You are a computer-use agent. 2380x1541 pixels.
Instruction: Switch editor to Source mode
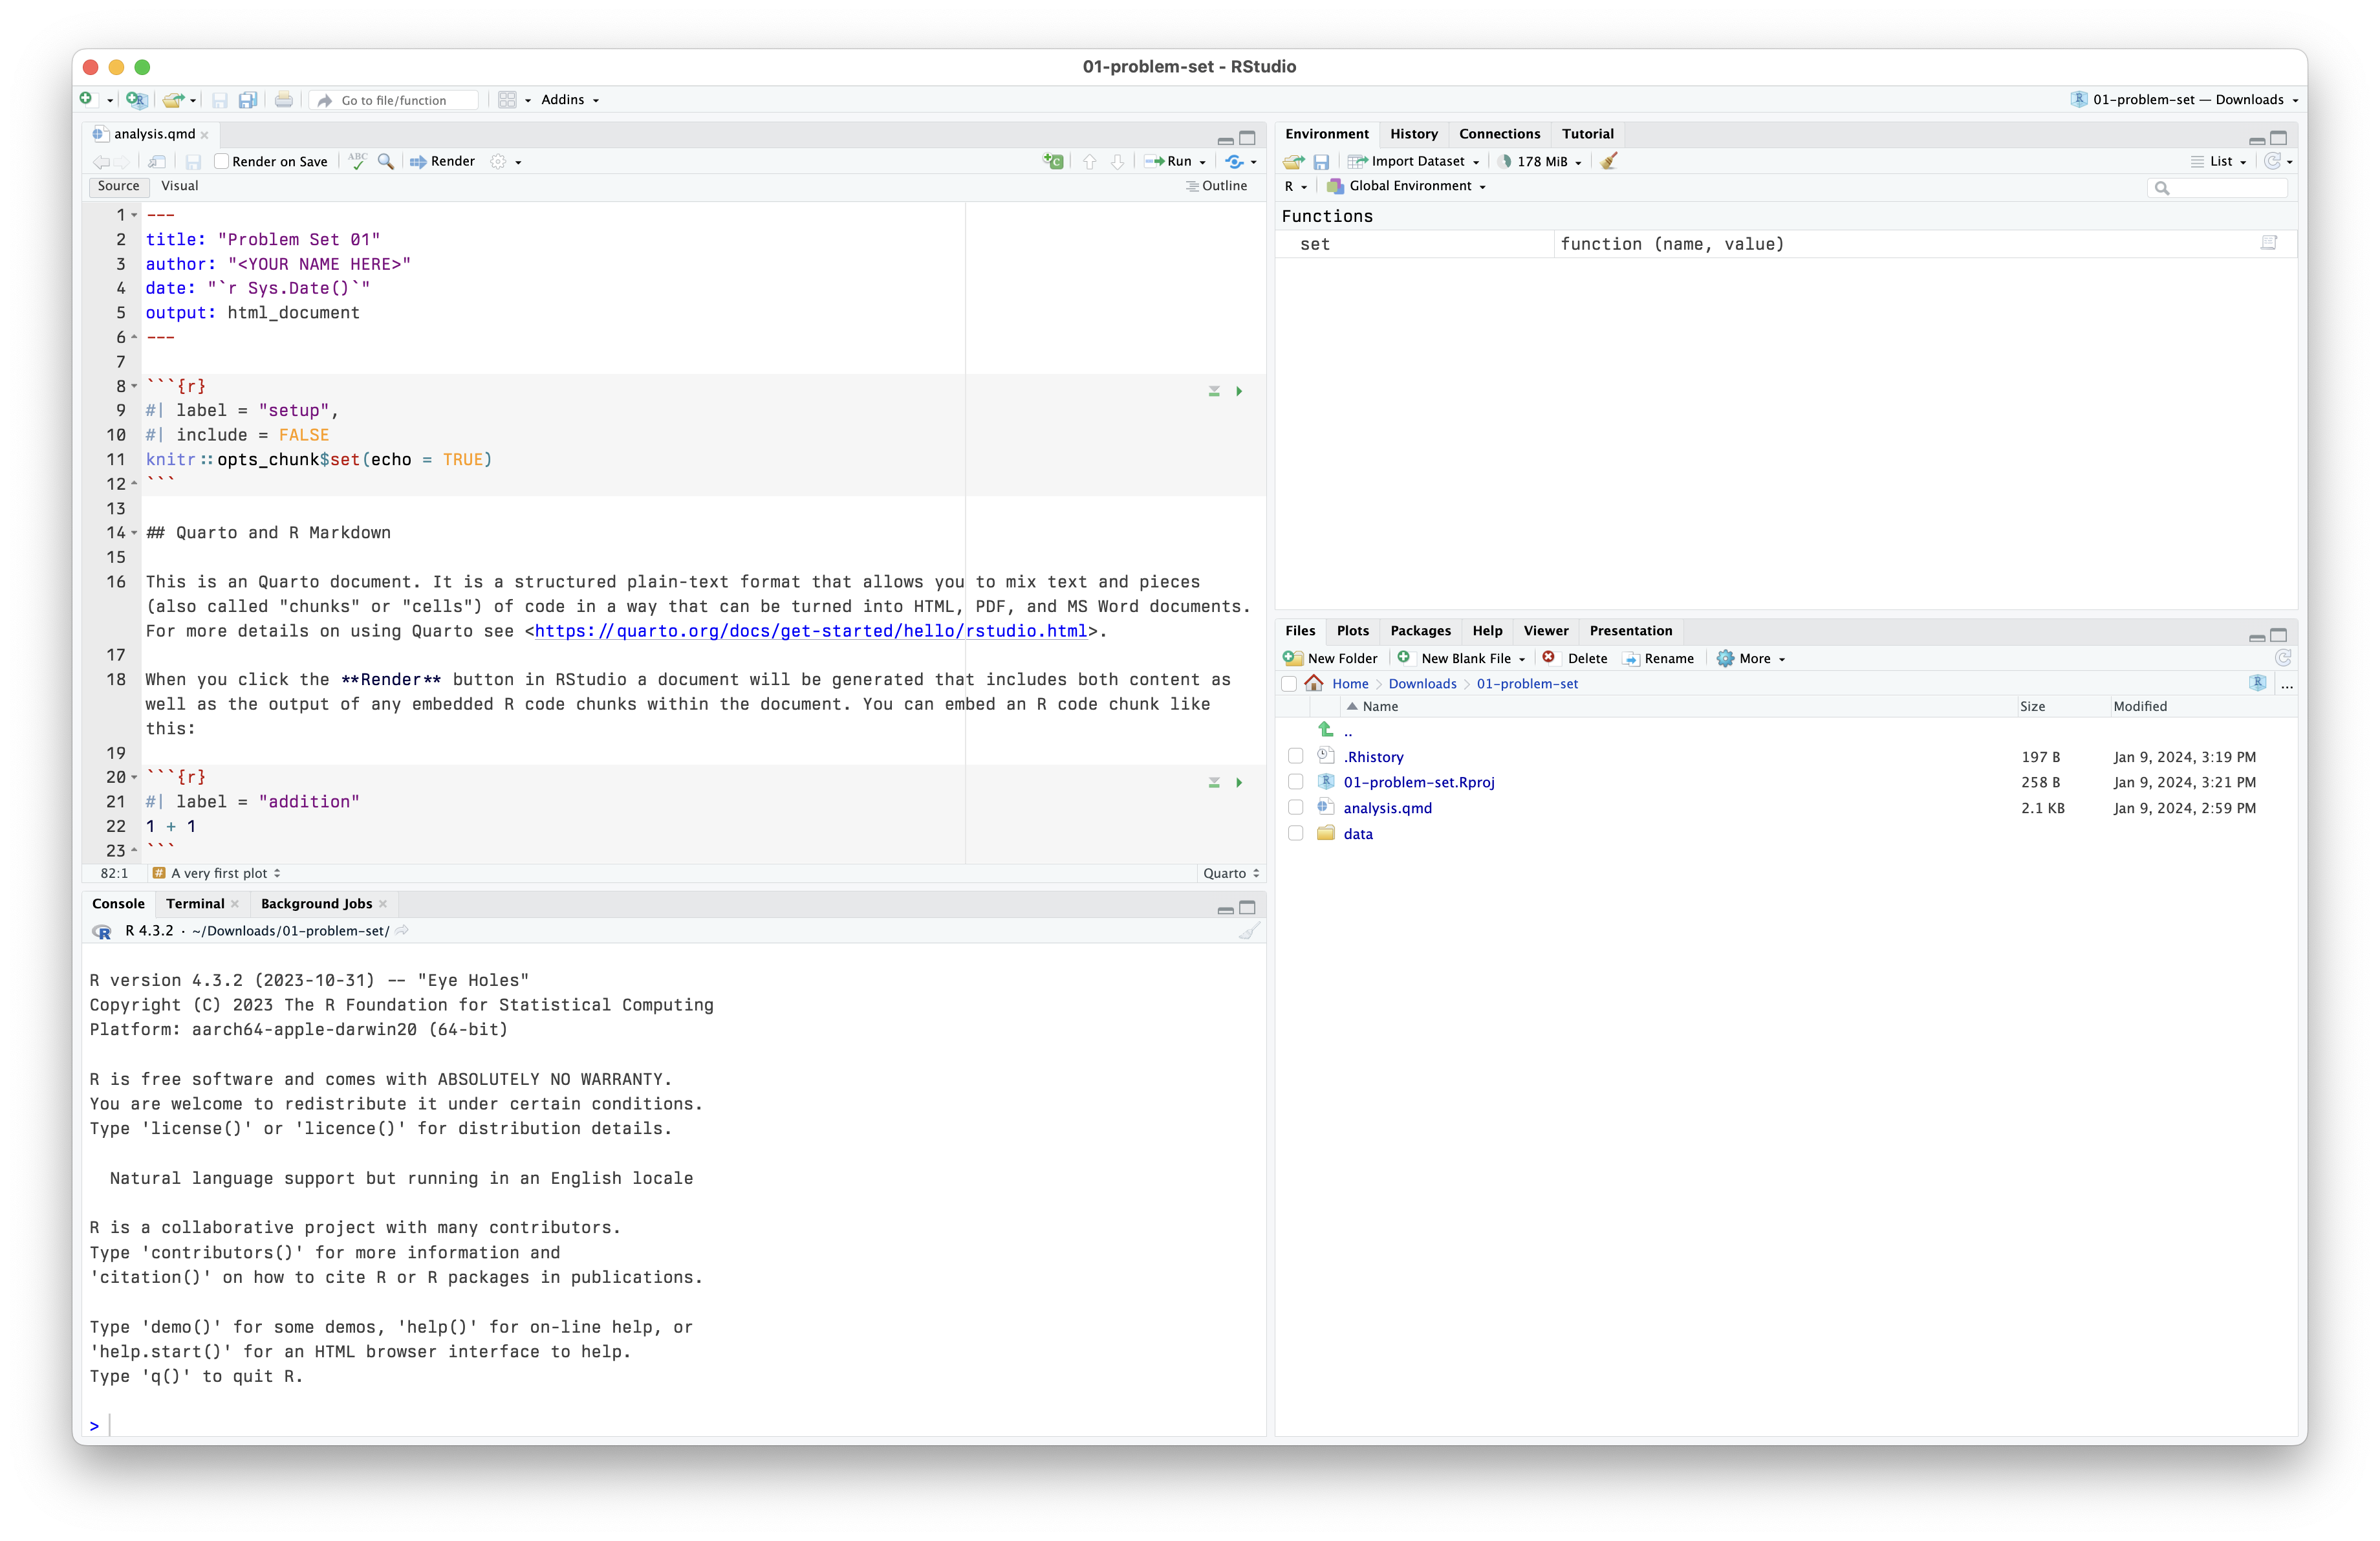[119, 186]
